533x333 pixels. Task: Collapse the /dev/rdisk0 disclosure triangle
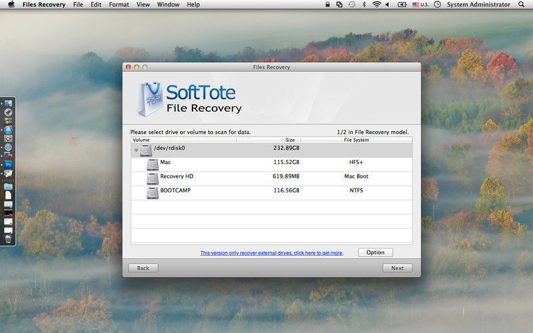tap(137, 151)
